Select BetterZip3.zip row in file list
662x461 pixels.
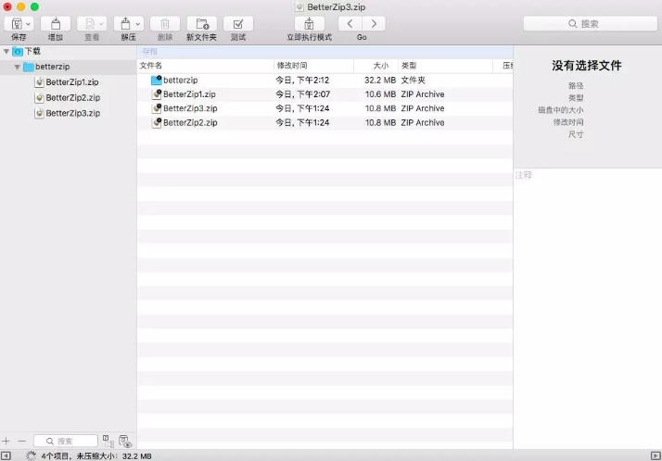[325, 108]
